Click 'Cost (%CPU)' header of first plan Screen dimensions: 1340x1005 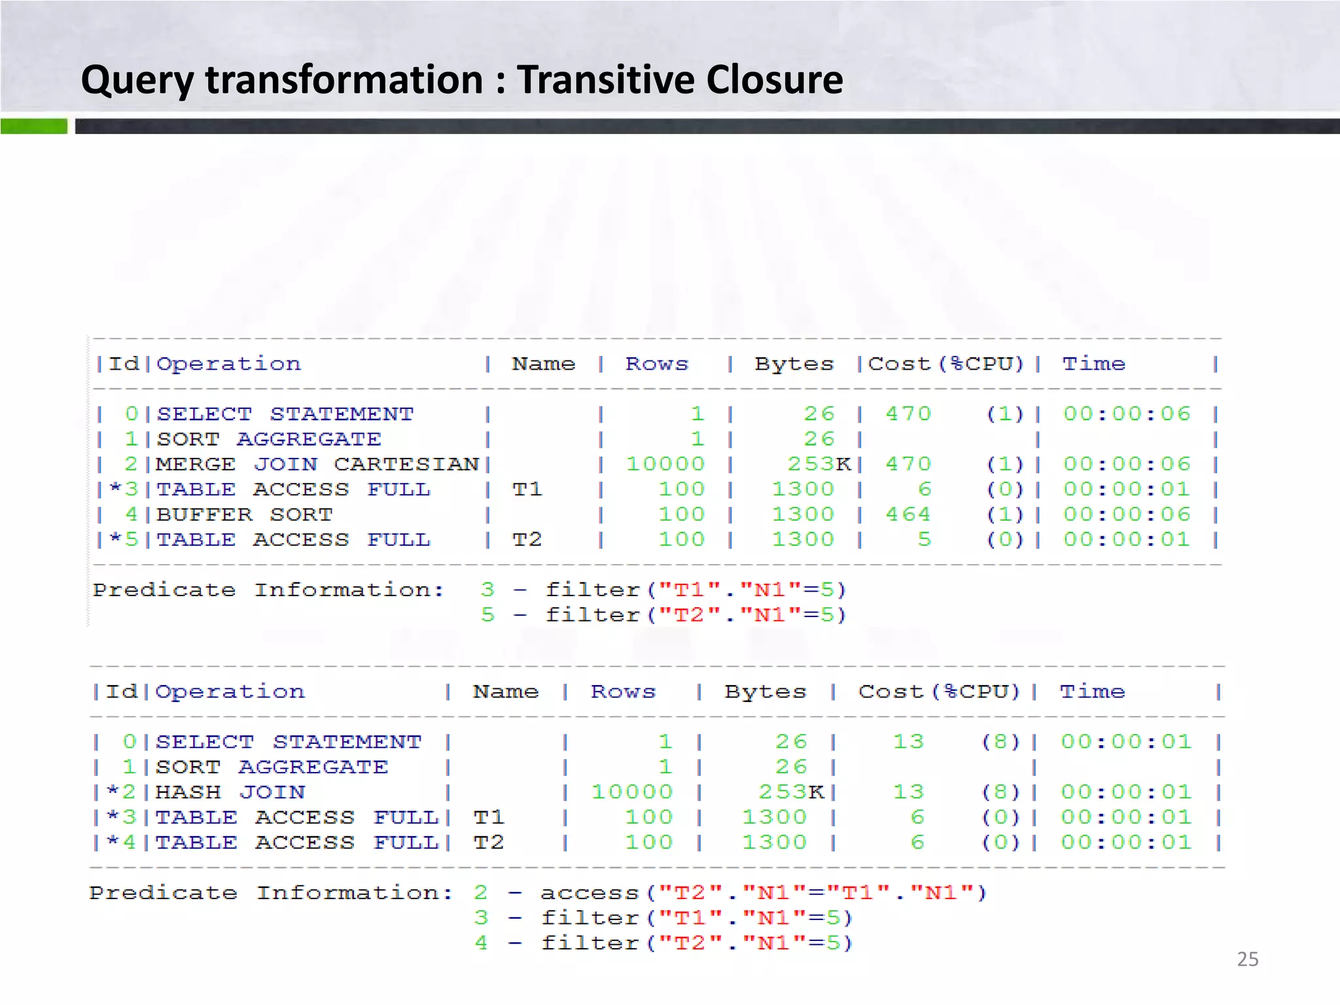[x=946, y=364]
